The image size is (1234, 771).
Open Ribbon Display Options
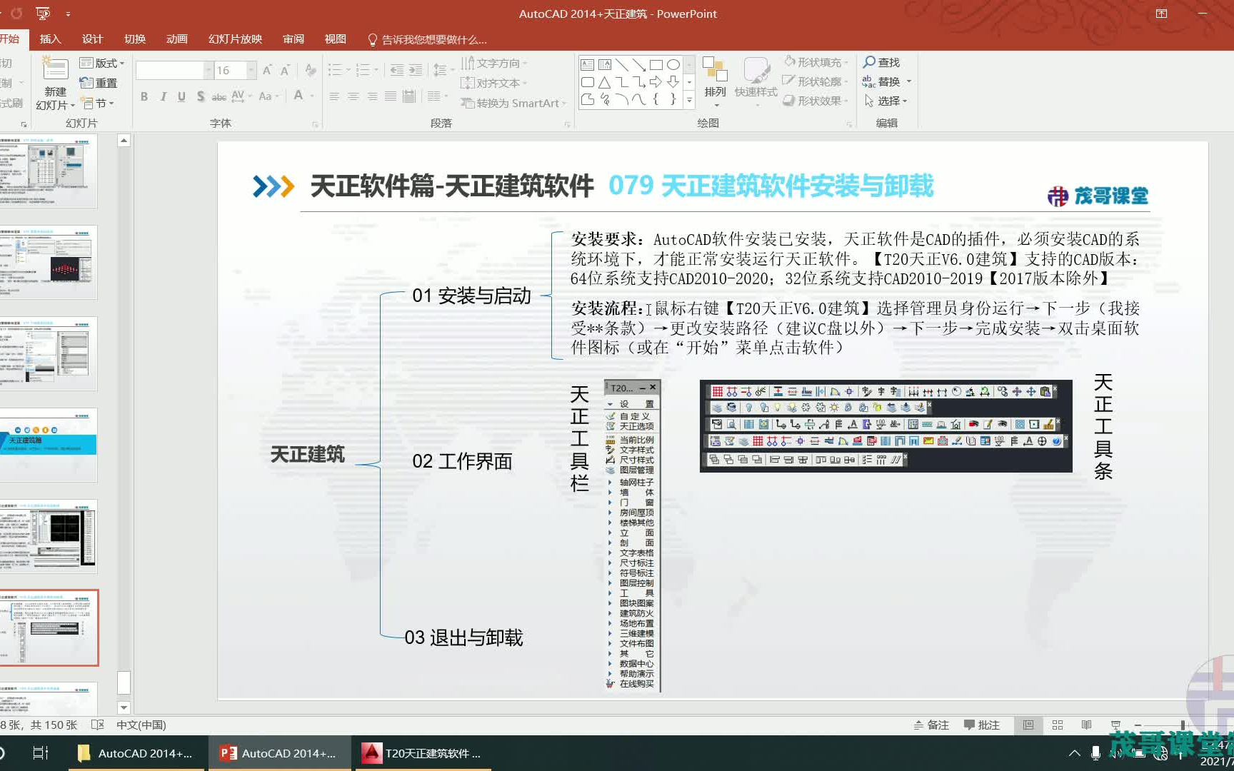(1162, 14)
